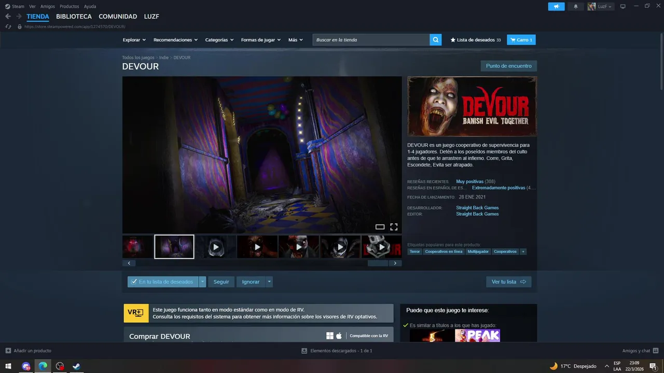
Task: Reload the store page
Action: pos(8,26)
